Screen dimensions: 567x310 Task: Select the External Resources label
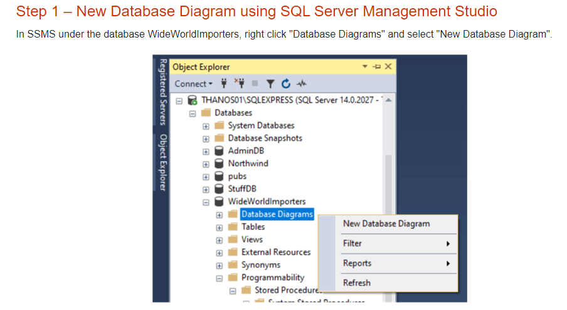click(x=276, y=252)
